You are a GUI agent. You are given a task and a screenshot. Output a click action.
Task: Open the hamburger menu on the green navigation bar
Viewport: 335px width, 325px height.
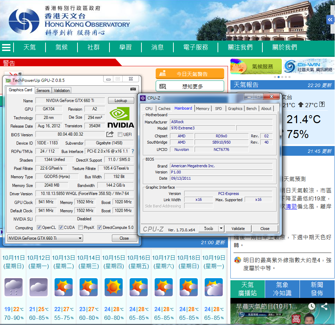6,47
